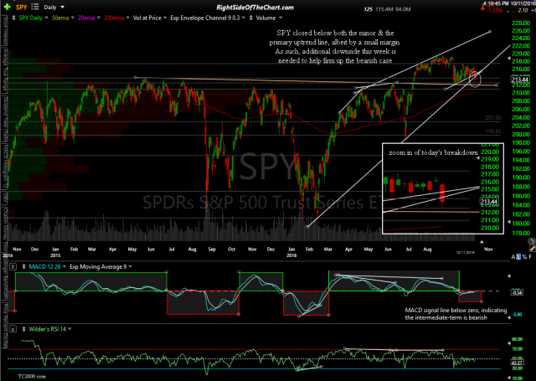Viewport: 536px width, 381px height.
Task: Click the 213.44 current price label
Action: [520, 80]
